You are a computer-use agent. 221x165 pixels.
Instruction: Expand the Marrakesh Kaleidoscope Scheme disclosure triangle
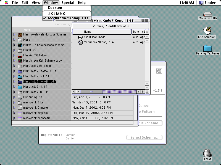click(14, 35)
